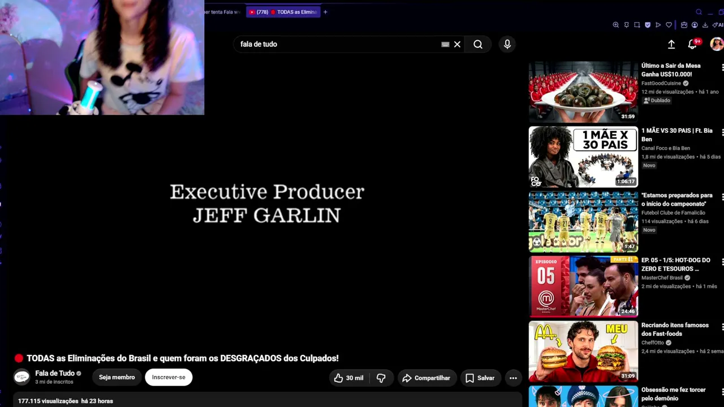Open the CheffOtto channel link

[x=653, y=343]
